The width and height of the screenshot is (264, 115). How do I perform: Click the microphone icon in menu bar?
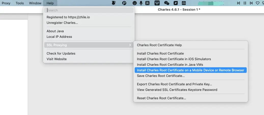click(141, 3)
